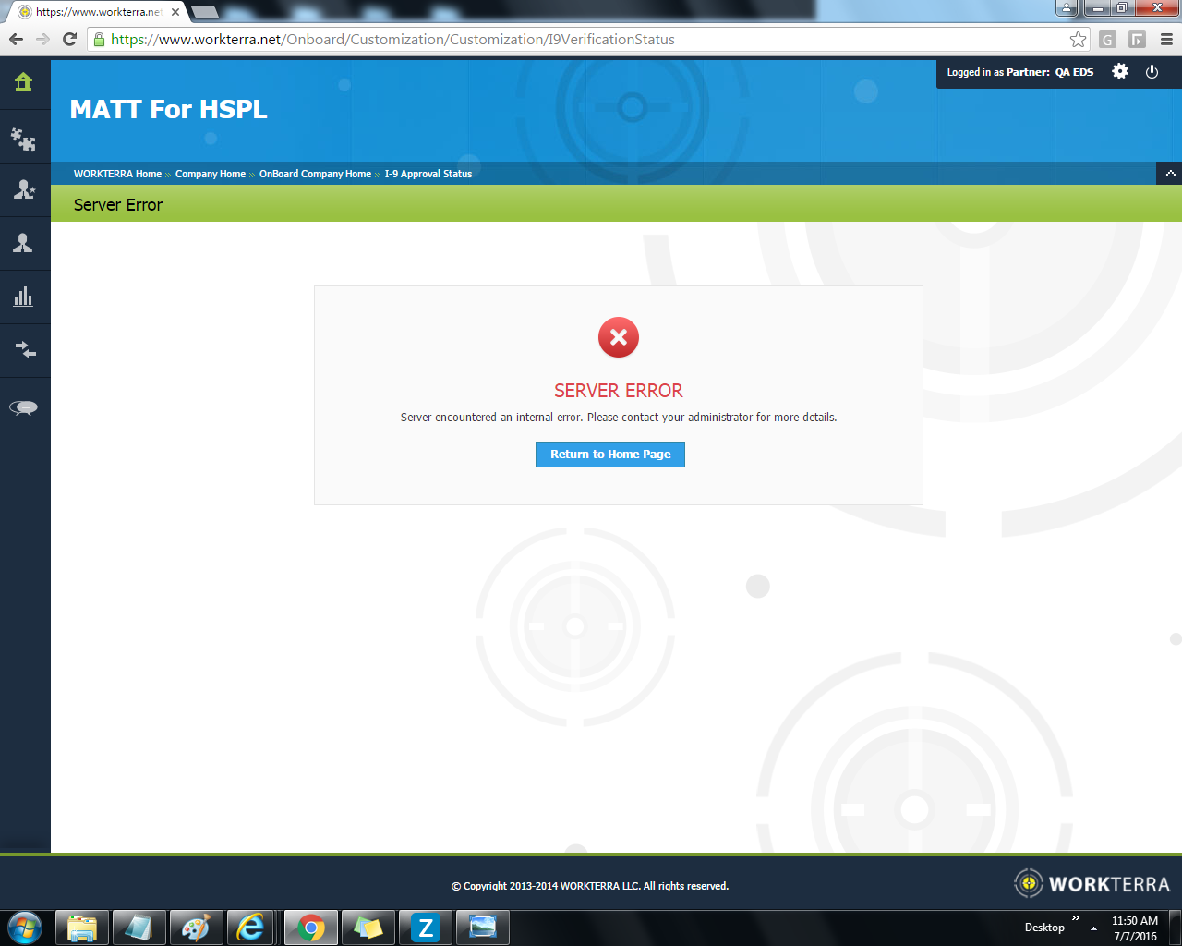Go to WORKTERRA Home breadcrumb
This screenshot has height=946, width=1182.
(x=117, y=174)
